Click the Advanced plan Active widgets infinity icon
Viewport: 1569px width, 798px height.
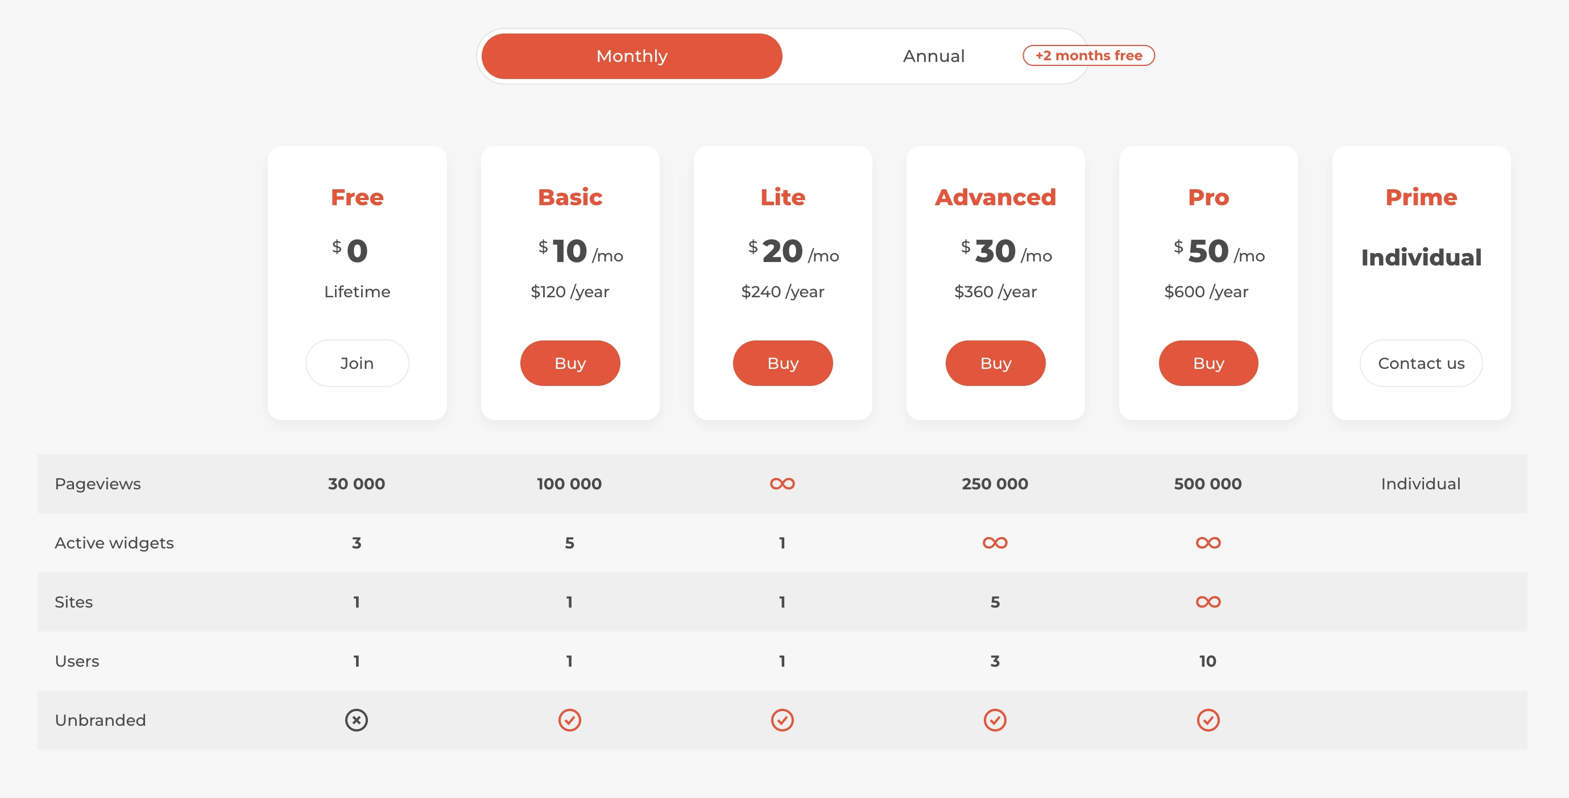[995, 543]
